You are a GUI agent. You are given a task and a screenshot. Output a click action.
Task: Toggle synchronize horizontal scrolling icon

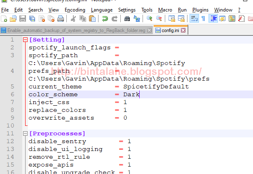[x=181, y=19]
